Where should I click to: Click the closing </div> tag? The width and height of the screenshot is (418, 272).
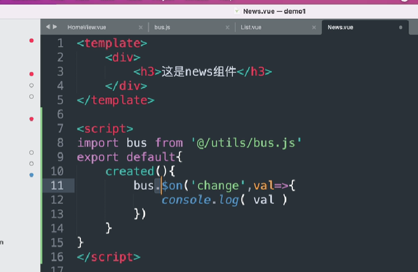126,86
